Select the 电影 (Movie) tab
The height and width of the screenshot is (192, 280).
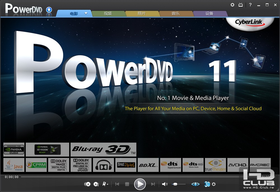pyautogui.click(x=74, y=13)
